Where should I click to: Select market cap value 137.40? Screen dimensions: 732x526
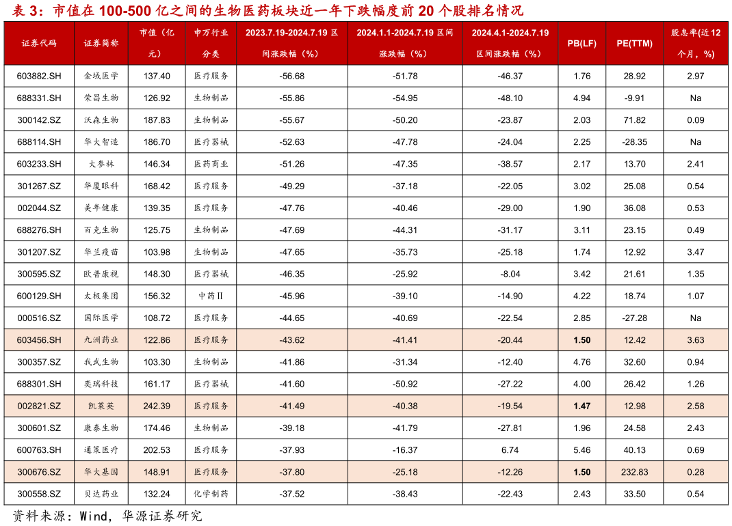[157, 76]
